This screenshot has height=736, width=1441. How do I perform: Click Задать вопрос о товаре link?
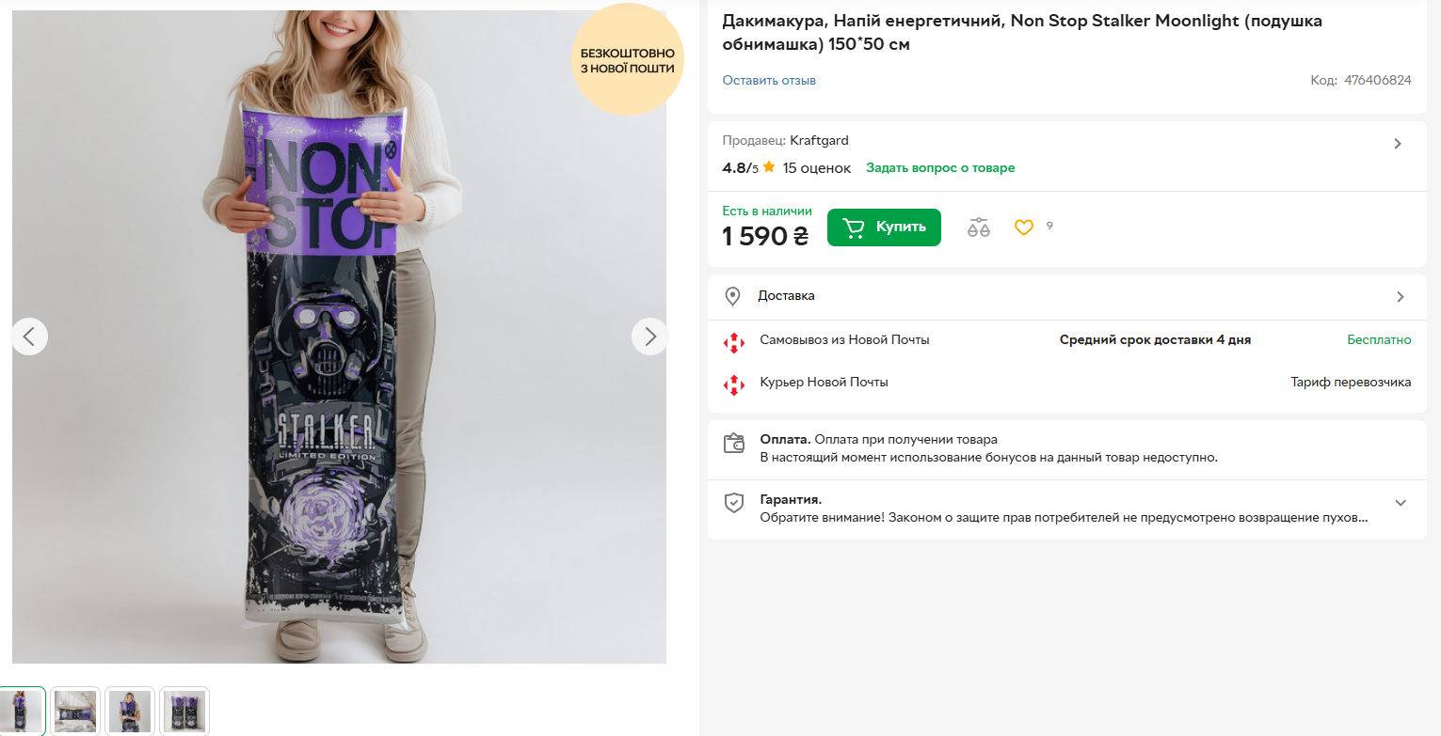click(x=940, y=168)
